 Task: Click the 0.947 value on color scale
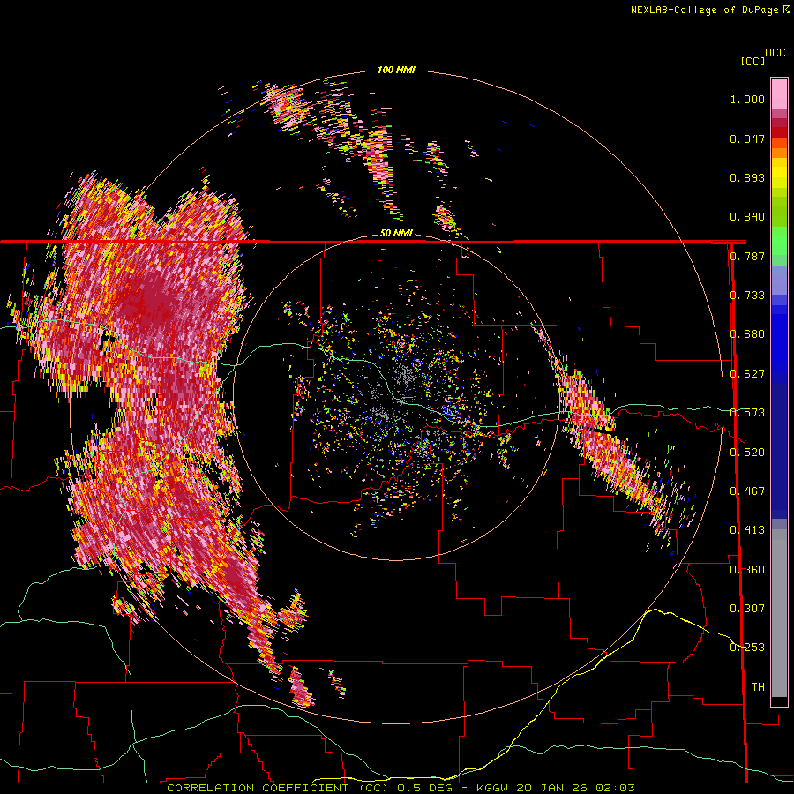tap(747, 139)
